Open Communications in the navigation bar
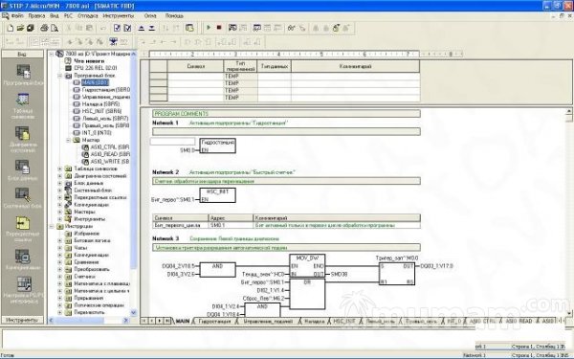 pos(23,259)
